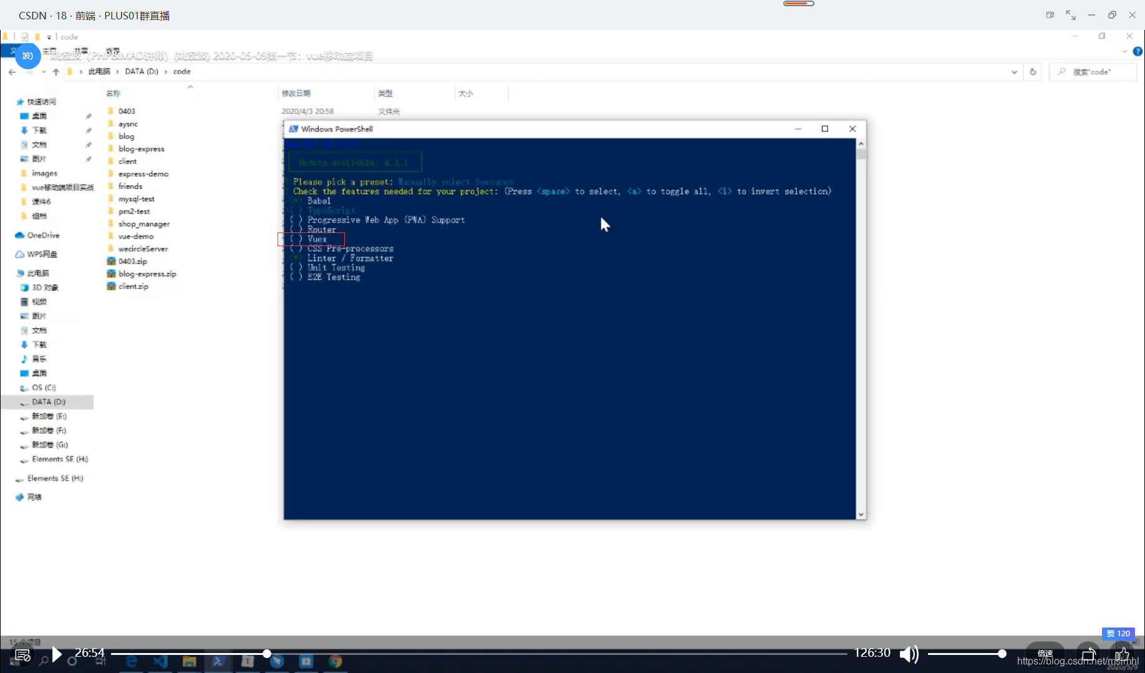Select the shop_manager folder
The height and width of the screenshot is (673, 1145).
click(x=144, y=224)
